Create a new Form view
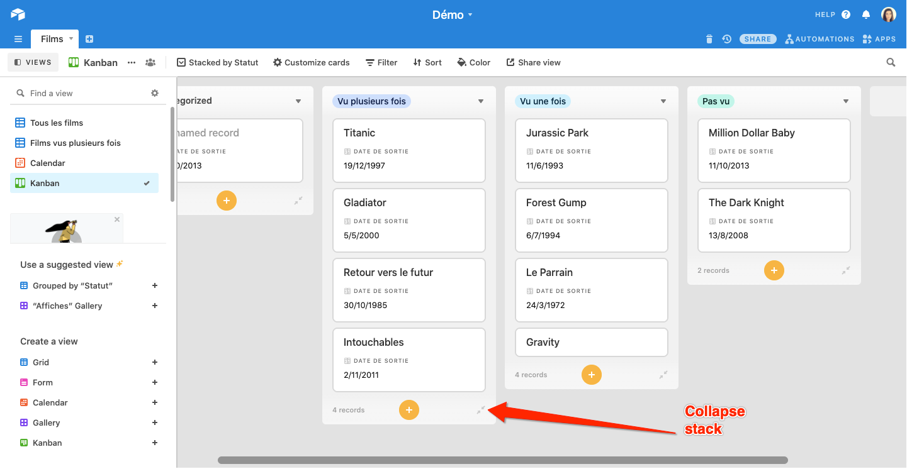 click(155, 382)
